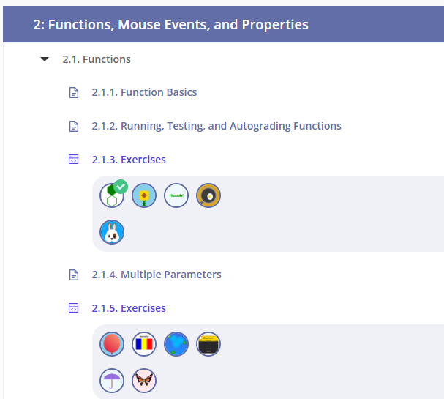The height and width of the screenshot is (399, 444).
Task: Open the blue globe exercise
Action: point(176,344)
